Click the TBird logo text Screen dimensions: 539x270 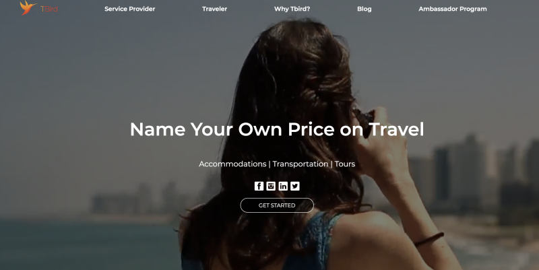pyautogui.click(x=49, y=9)
